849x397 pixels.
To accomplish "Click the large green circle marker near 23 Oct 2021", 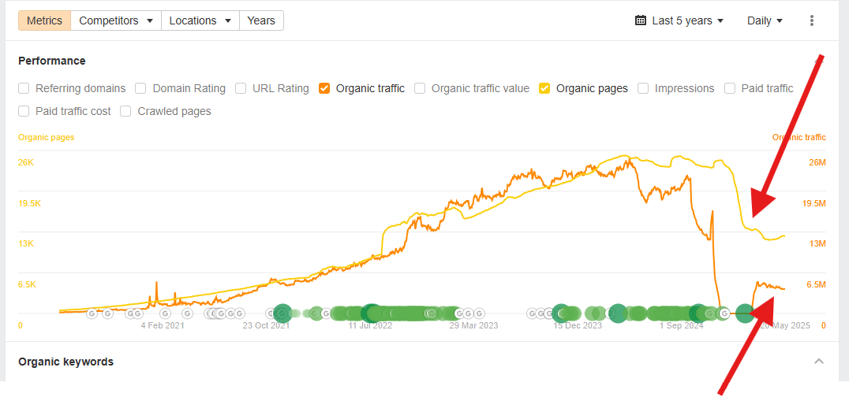I will pyautogui.click(x=282, y=314).
